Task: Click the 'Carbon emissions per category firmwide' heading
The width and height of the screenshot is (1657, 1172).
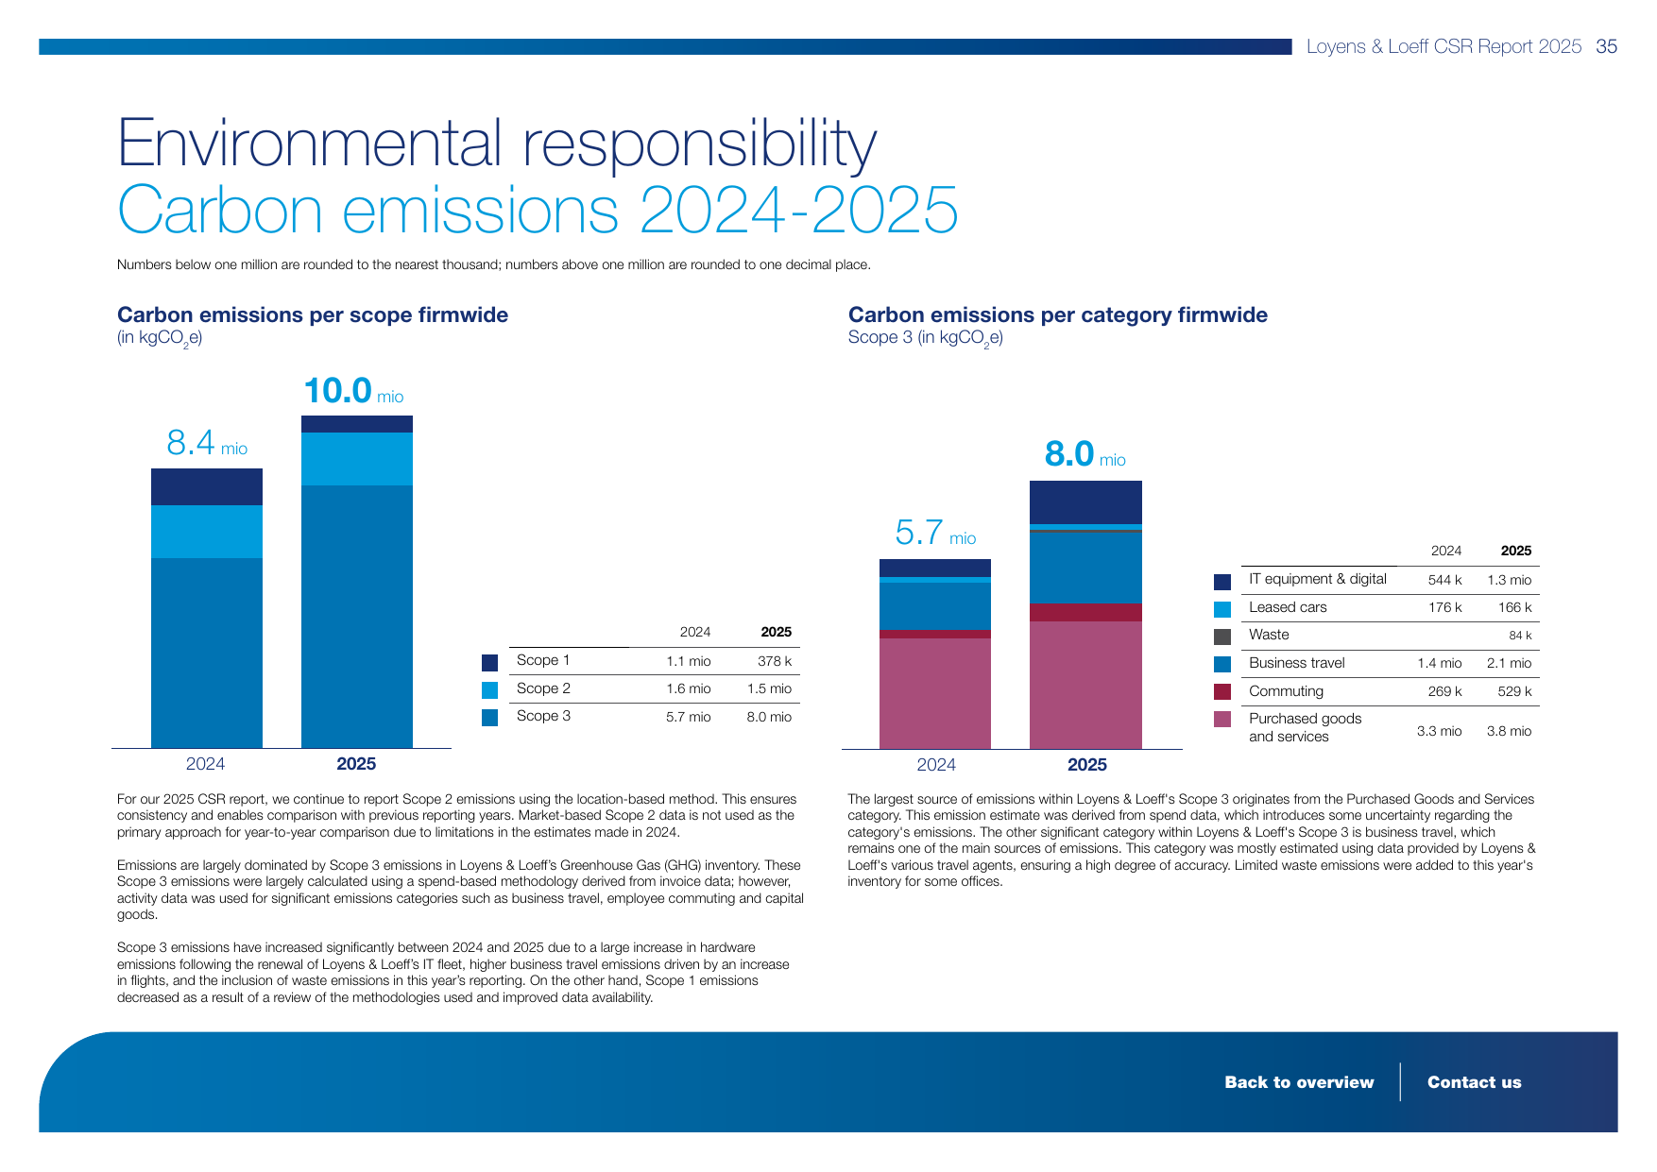Action: click(x=1058, y=314)
